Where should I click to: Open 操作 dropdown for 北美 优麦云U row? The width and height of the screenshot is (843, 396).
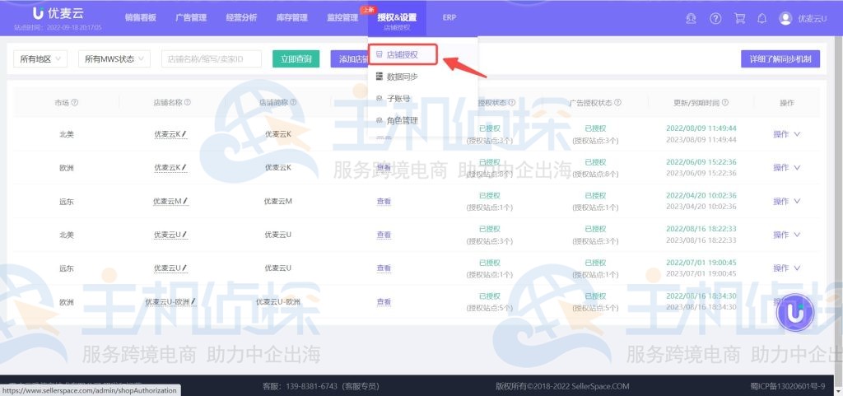click(786, 235)
